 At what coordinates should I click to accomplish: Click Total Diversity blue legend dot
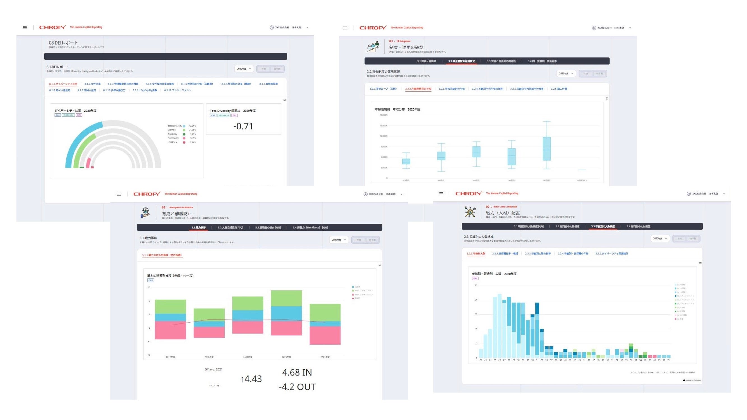(184, 126)
